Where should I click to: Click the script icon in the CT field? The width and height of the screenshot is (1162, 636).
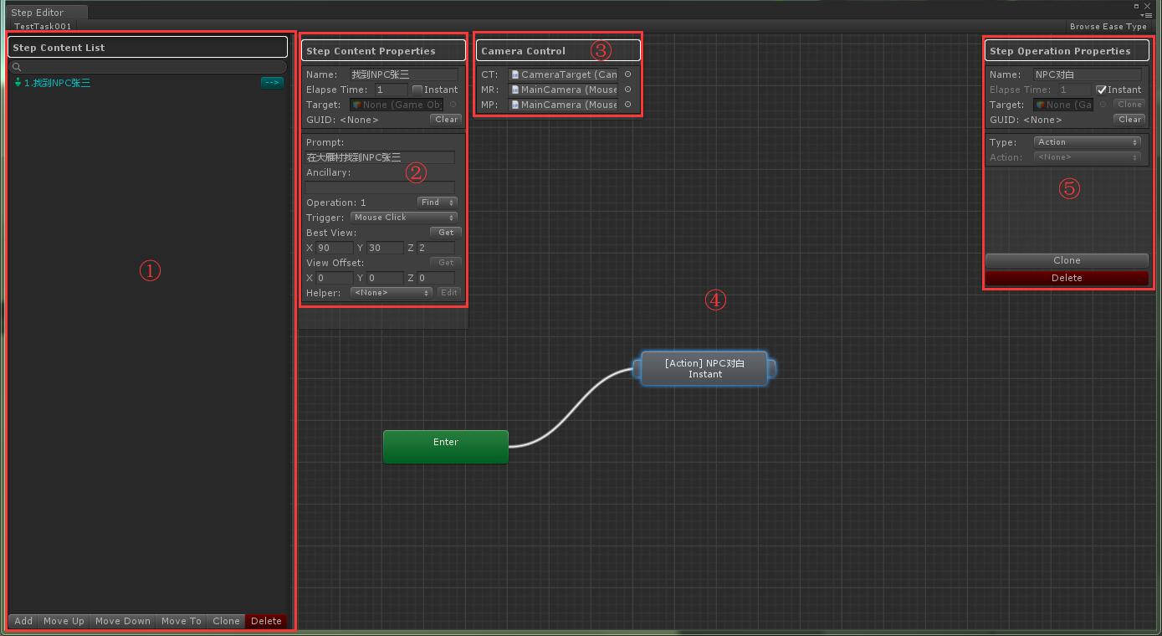[515, 74]
